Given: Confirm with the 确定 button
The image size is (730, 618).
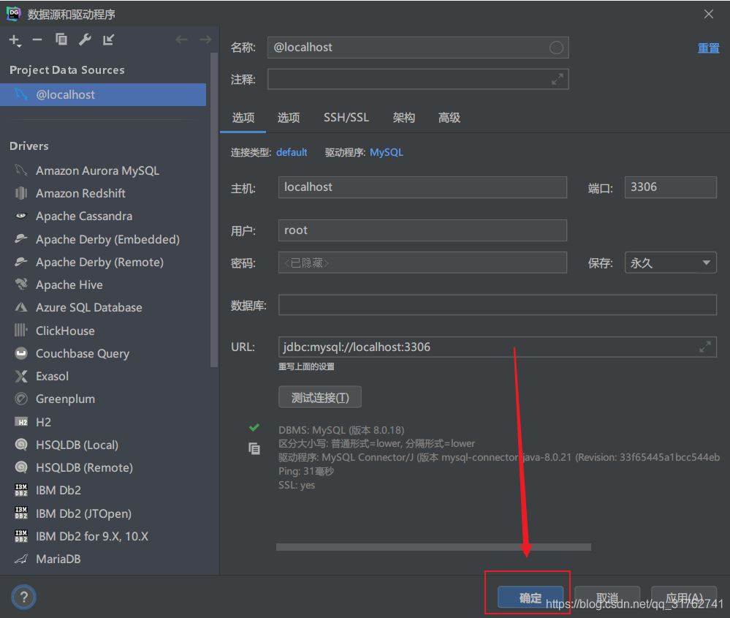Looking at the screenshot, I should (x=531, y=598).
